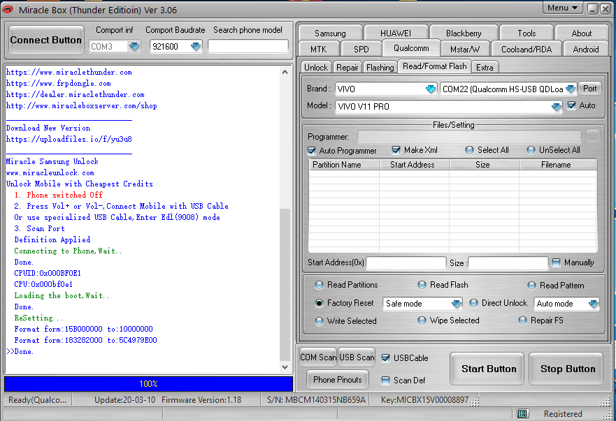
Task: Open the Safe mode dropdown
Action: click(x=456, y=304)
